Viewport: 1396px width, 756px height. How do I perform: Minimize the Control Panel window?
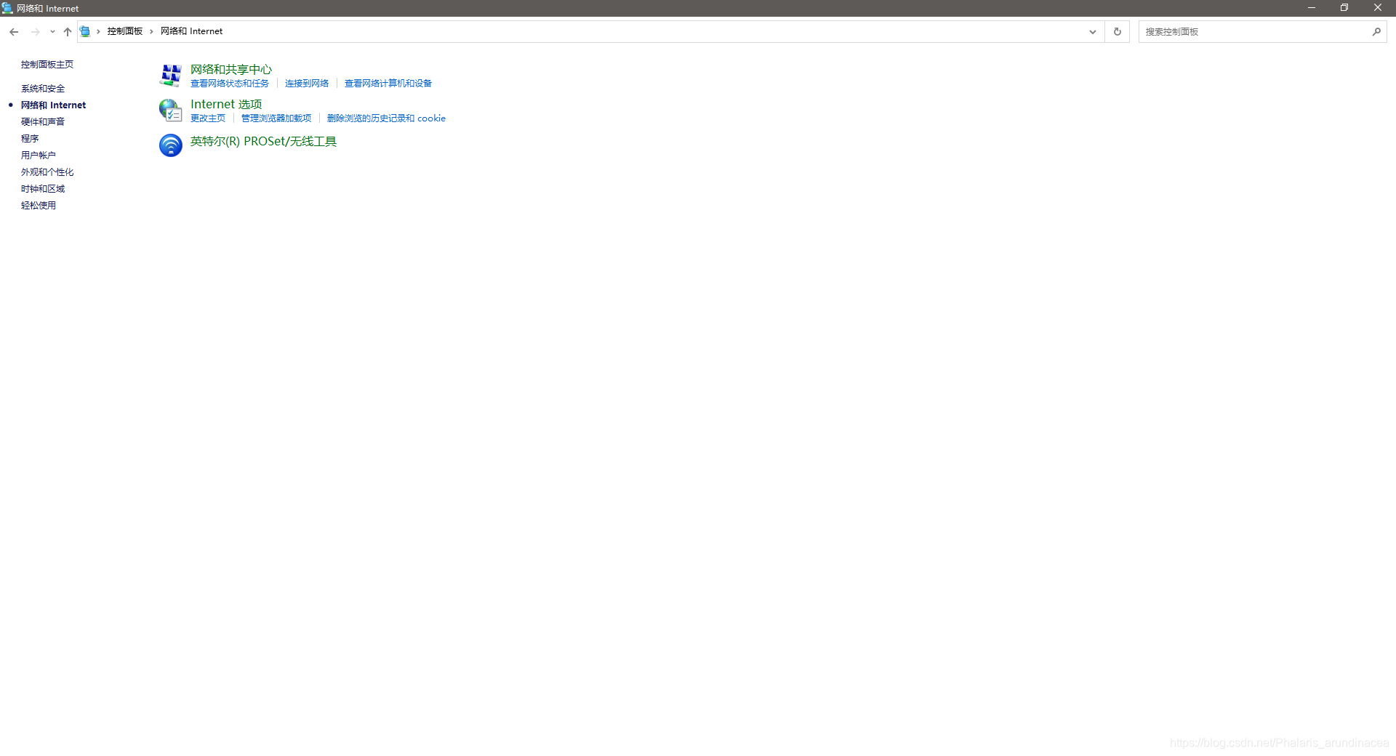(1312, 8)
